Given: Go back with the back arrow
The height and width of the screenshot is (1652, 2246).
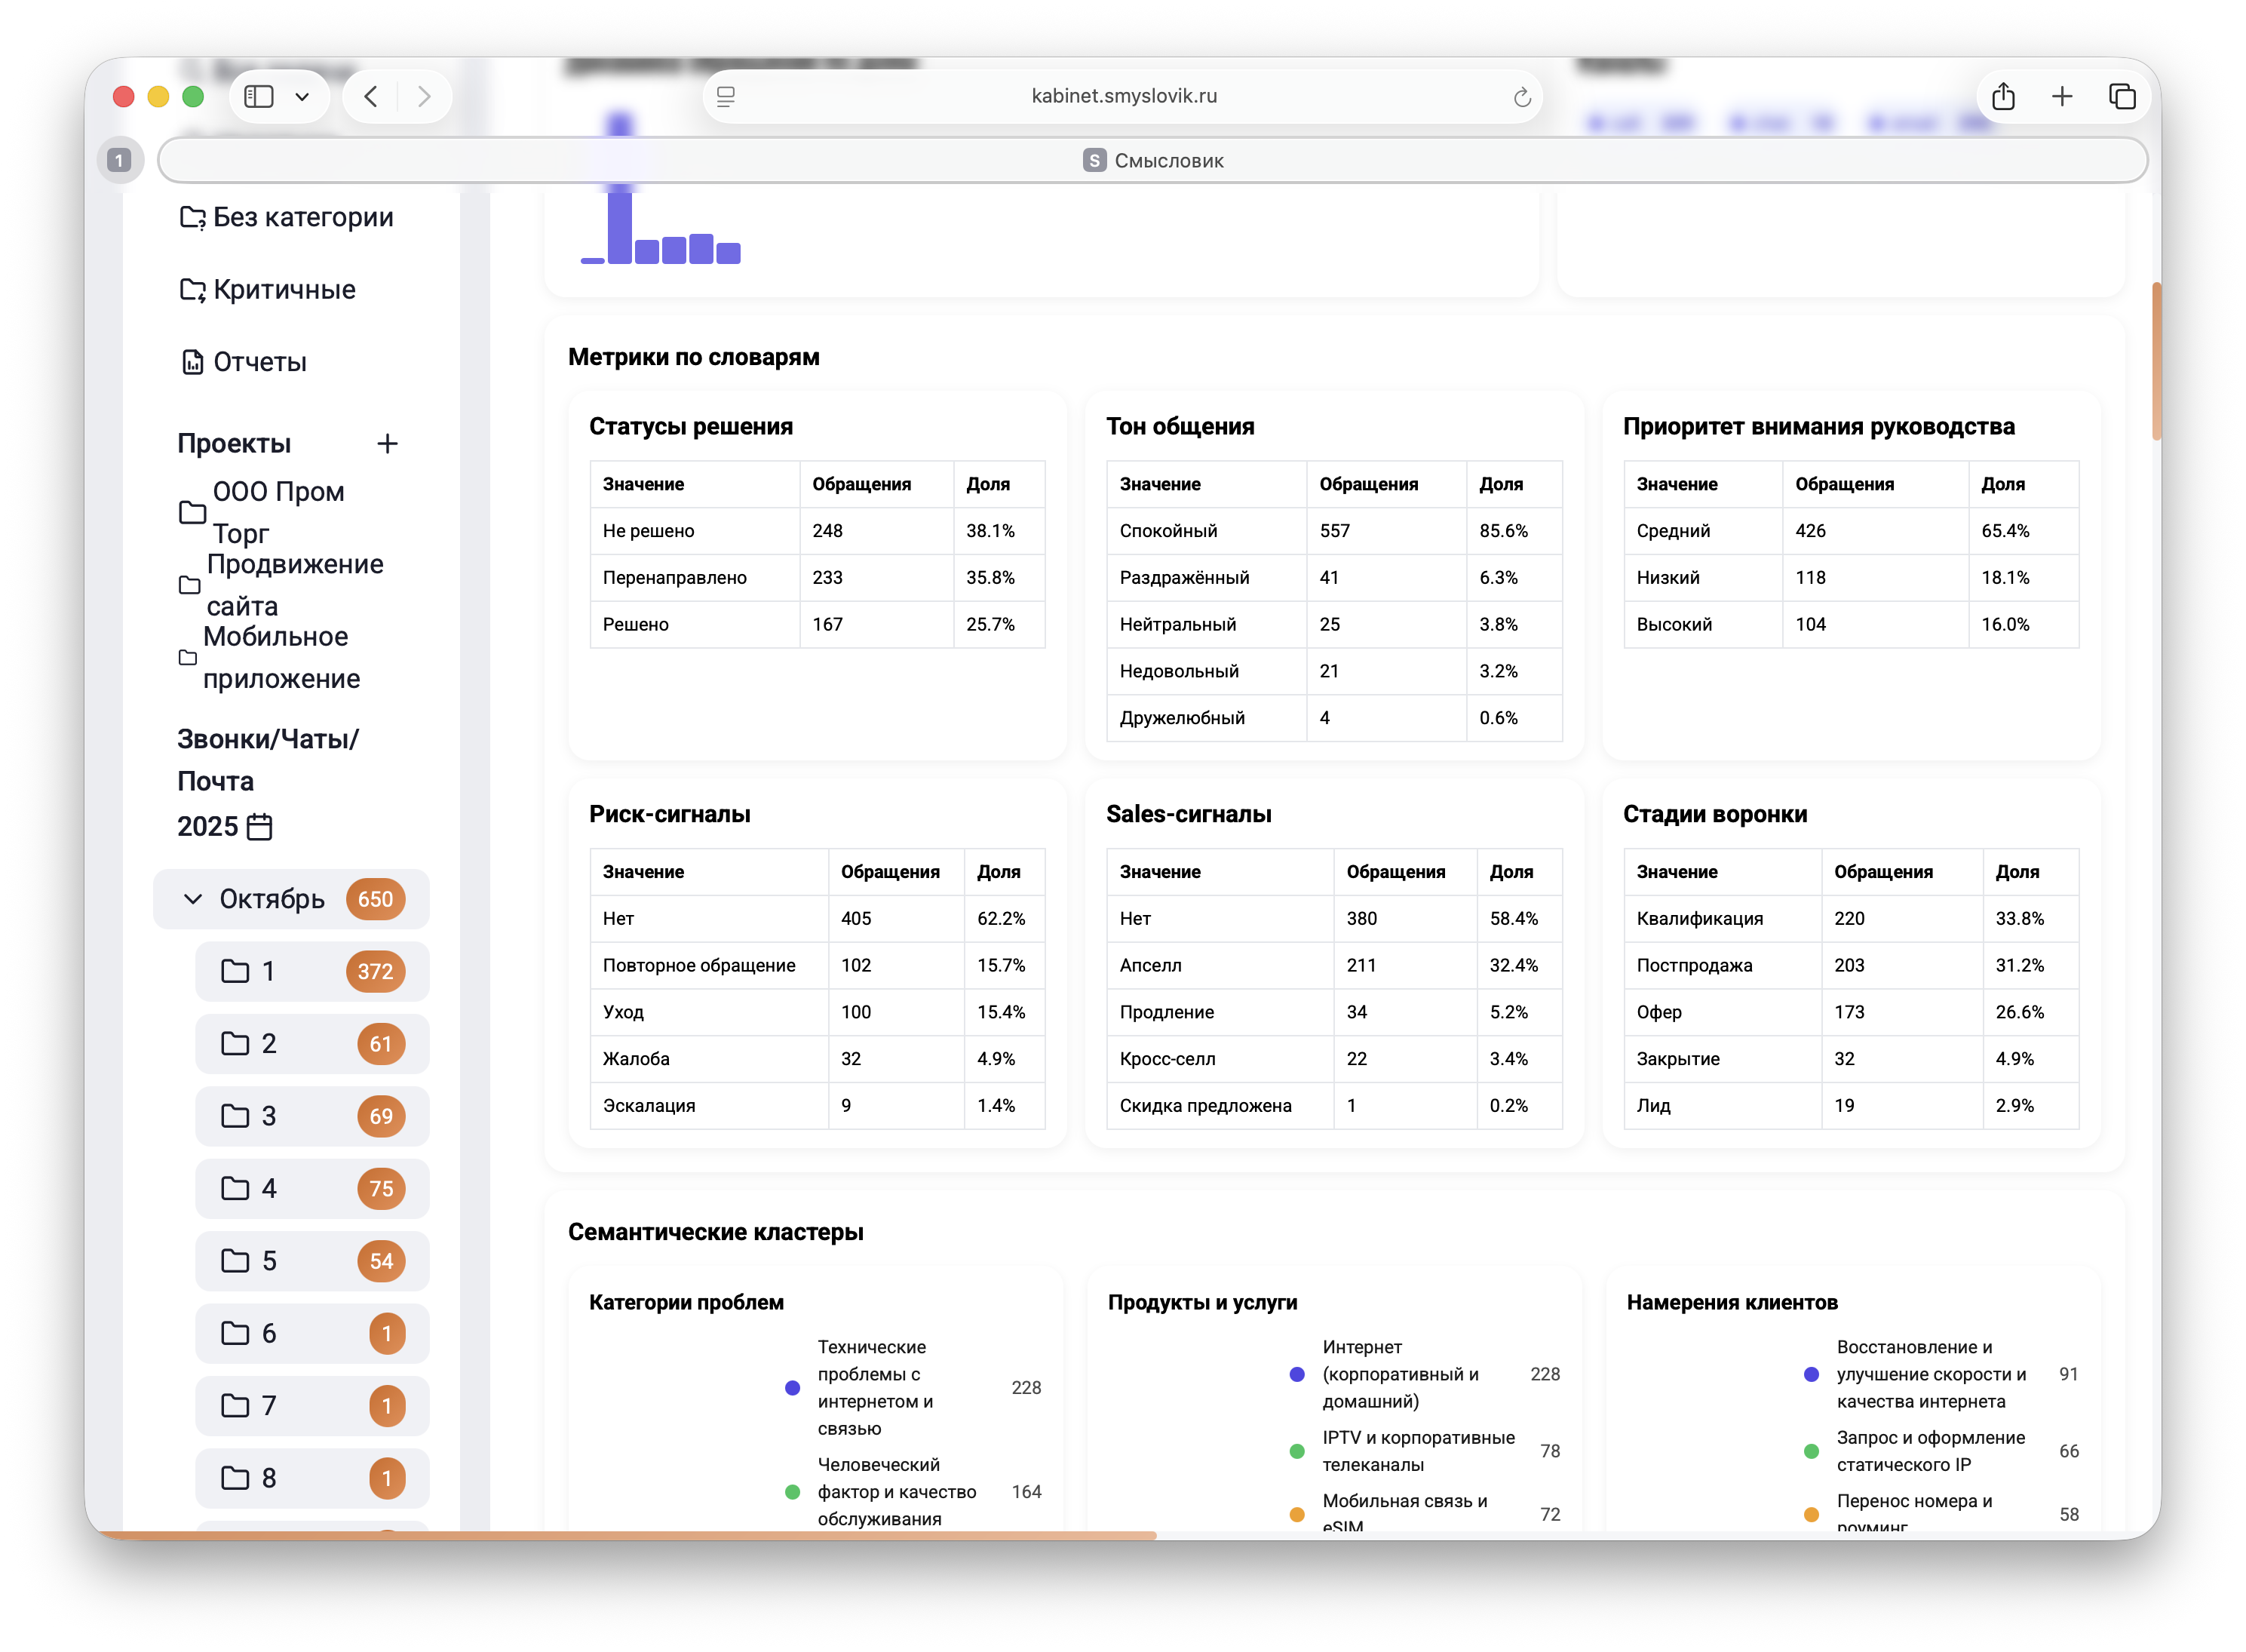Looking at the screenshot, I should 371,96.
